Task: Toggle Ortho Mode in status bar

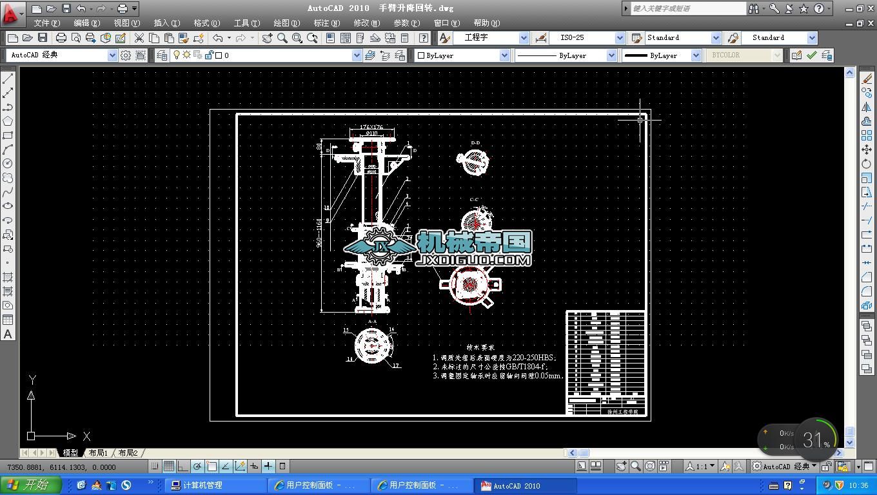Action: (x=183, y=467)
